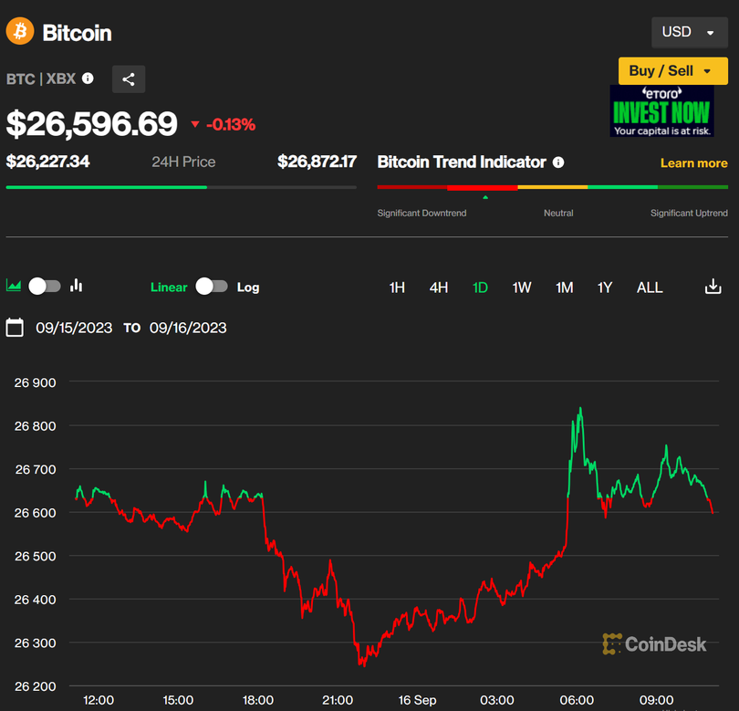Select the area chart icon
The height and width of the screenshot is (711, 739).
coord(14,286)
